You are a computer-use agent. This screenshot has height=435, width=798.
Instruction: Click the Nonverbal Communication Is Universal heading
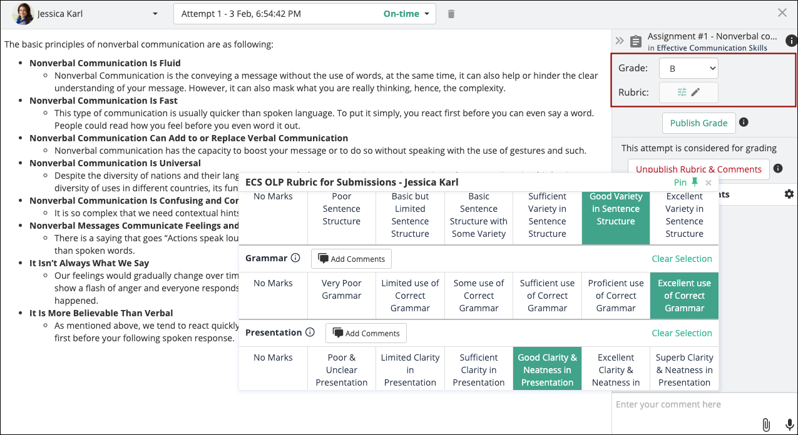coord(114,163)
